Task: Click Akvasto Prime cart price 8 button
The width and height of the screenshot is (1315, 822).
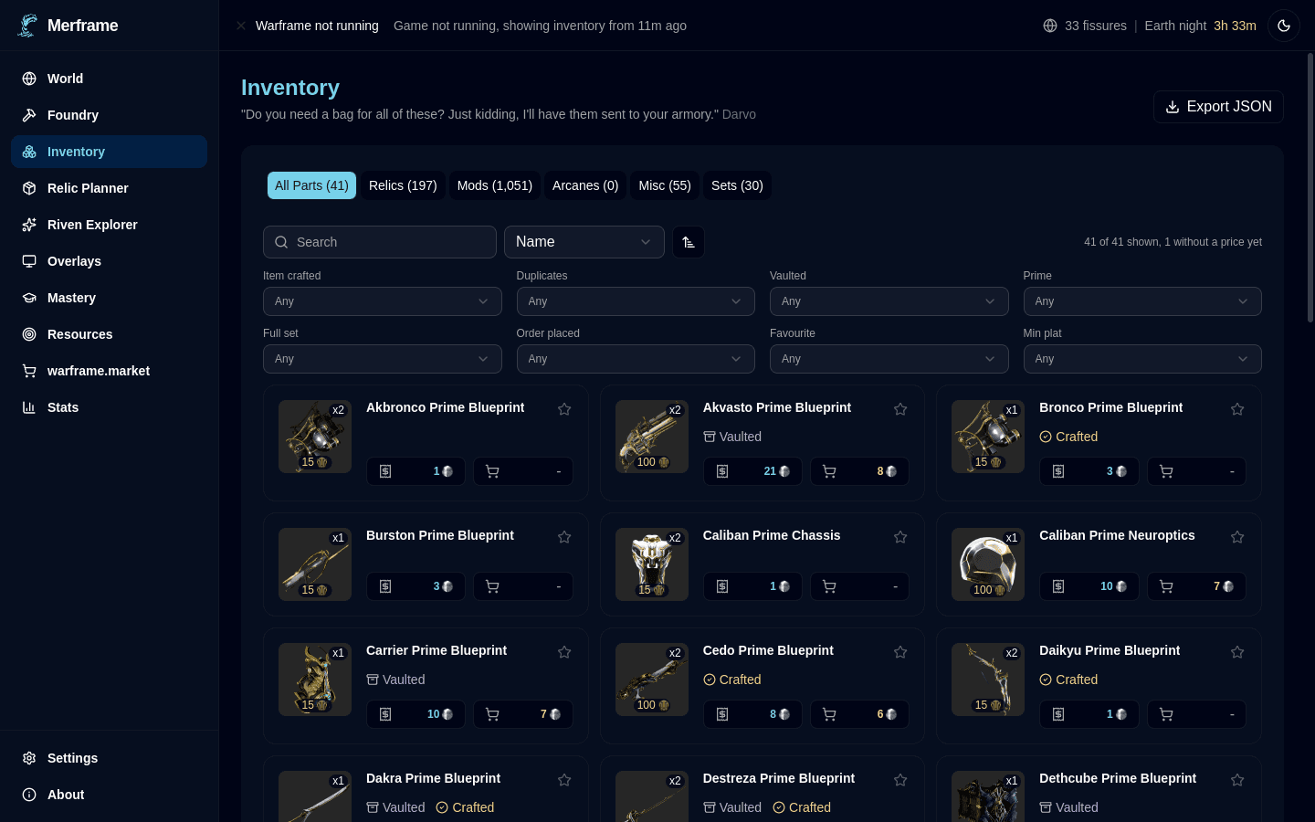Action: point(859,471)
